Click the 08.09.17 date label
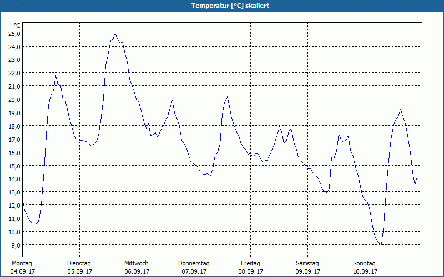The height and width of the screenshot is (277, 444). [251, 271]
